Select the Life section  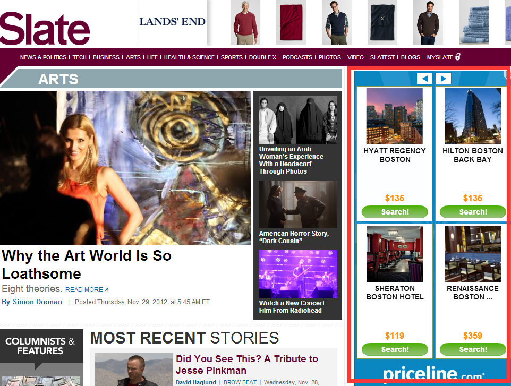[152, 57]
